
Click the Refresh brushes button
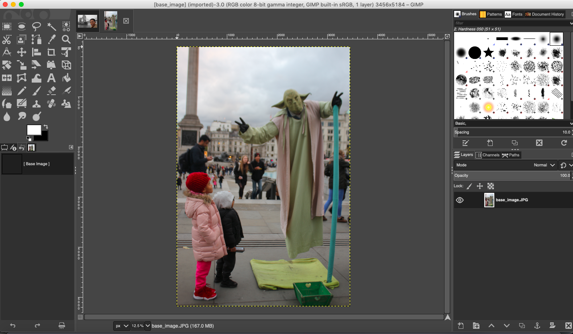click(564, 143)
